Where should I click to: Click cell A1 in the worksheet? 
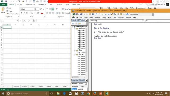point(7,27)
